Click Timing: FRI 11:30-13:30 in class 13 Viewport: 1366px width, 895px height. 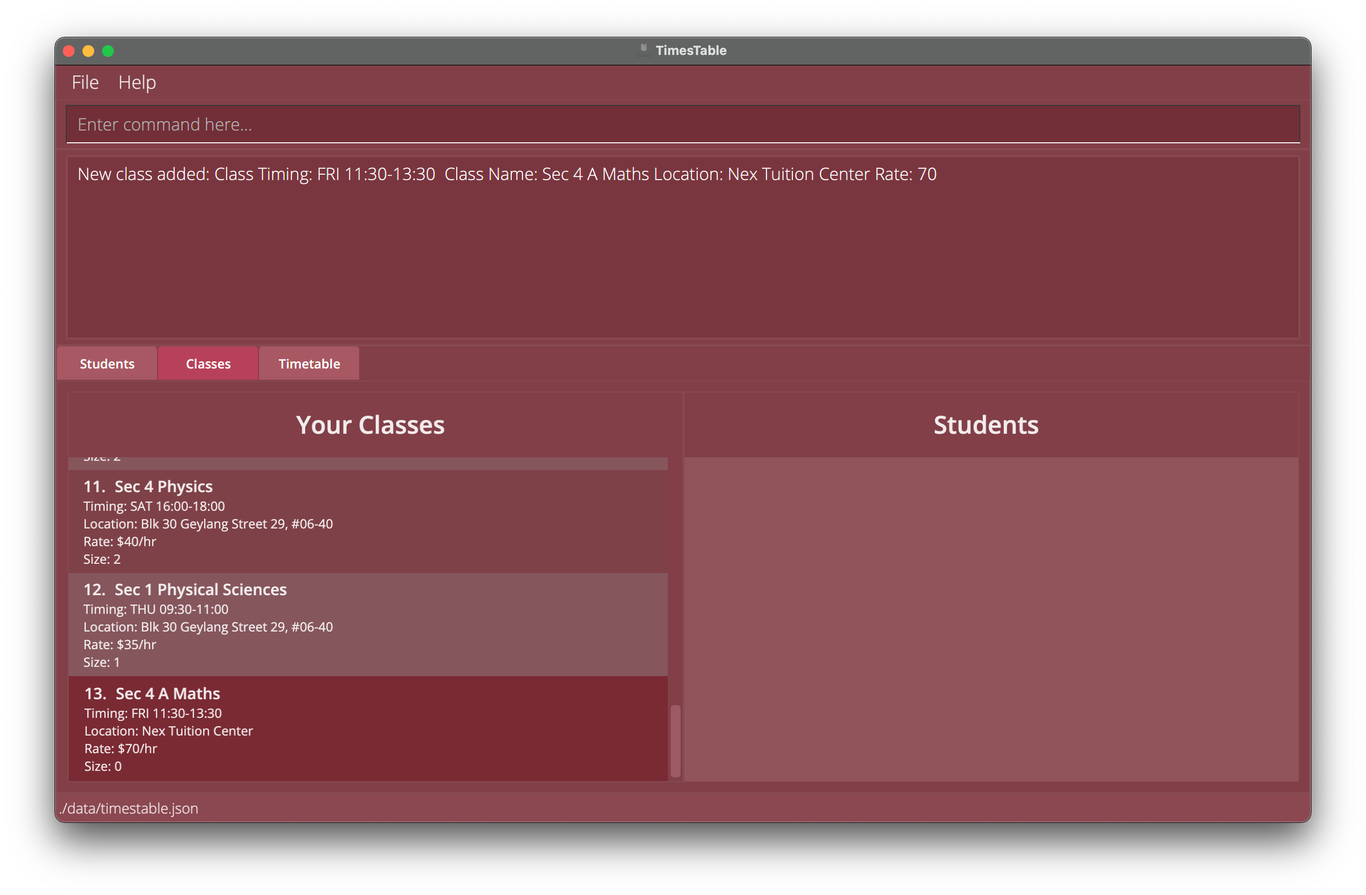pyautogui.click(x=153, y=712)
